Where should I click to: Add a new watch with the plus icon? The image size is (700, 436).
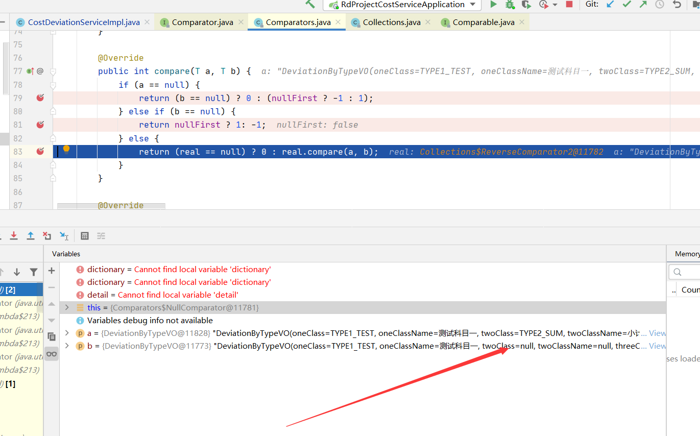(x=51, y=270)
